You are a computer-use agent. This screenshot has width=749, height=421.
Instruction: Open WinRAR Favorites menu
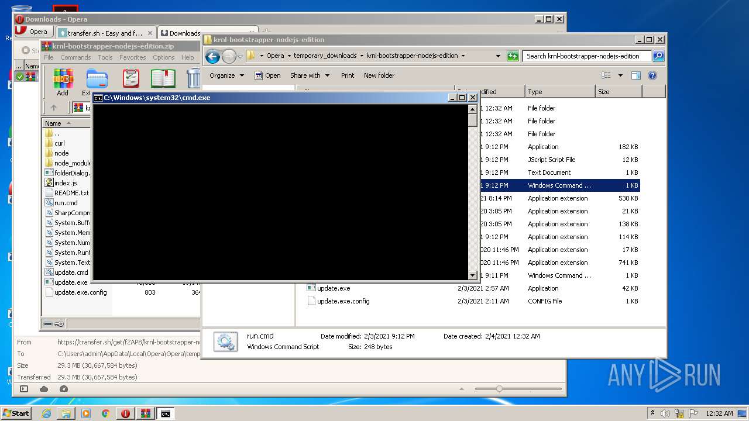133,57
